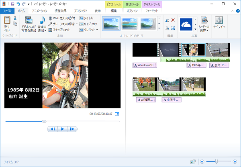
Task: Select the Happy Wedding video clip
Action: tap(169, 50)
